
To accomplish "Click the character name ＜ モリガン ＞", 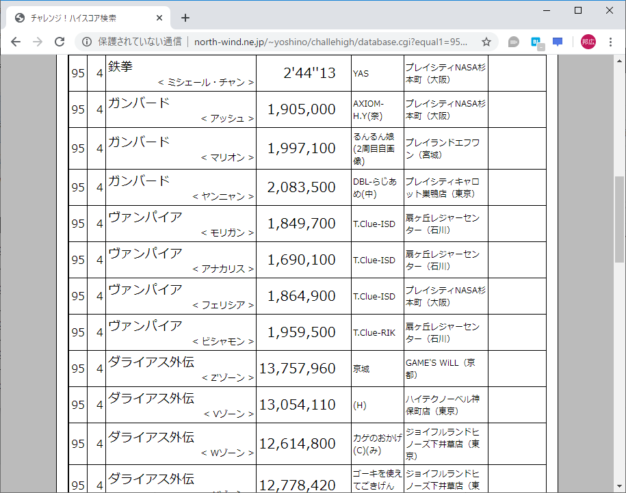I will tap(227, 232).
